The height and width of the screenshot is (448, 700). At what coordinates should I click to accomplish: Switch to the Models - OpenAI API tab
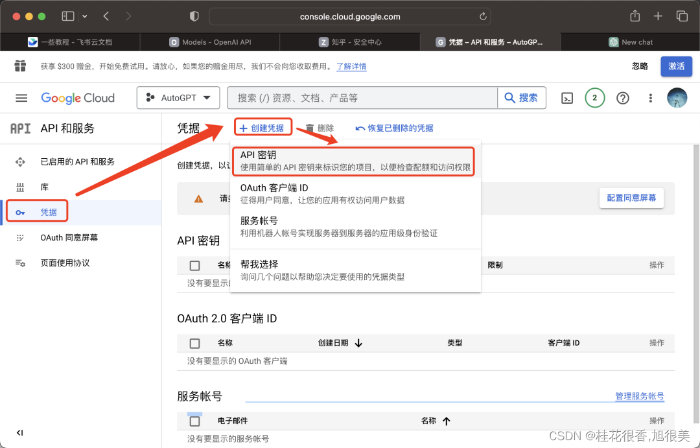click(x=210, y=42)
